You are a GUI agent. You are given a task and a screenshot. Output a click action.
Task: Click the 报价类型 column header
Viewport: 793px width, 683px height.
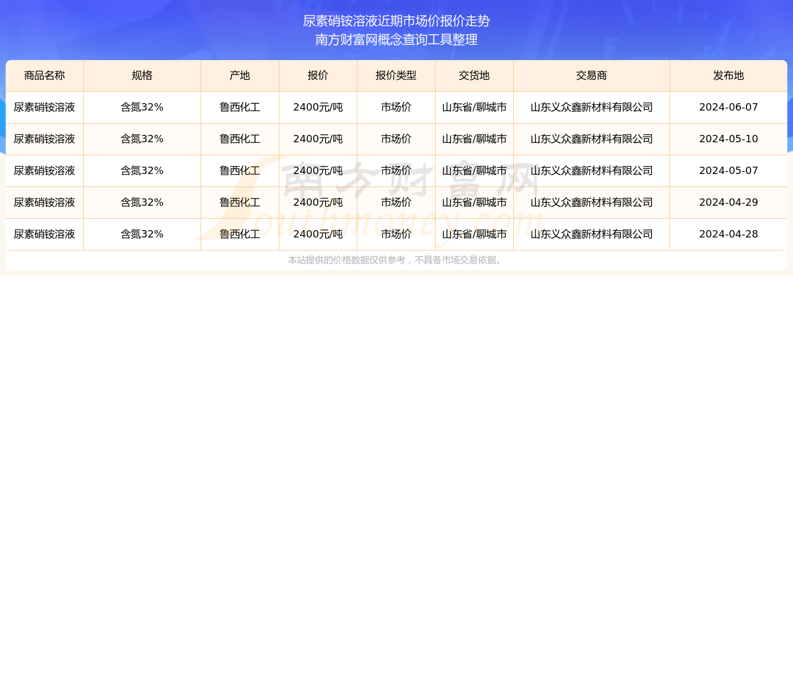click(396, 76)
